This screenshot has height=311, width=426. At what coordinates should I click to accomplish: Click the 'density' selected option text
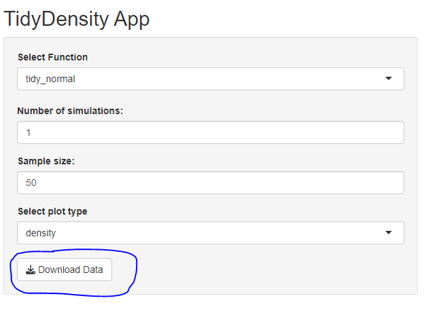click(41, 233)
